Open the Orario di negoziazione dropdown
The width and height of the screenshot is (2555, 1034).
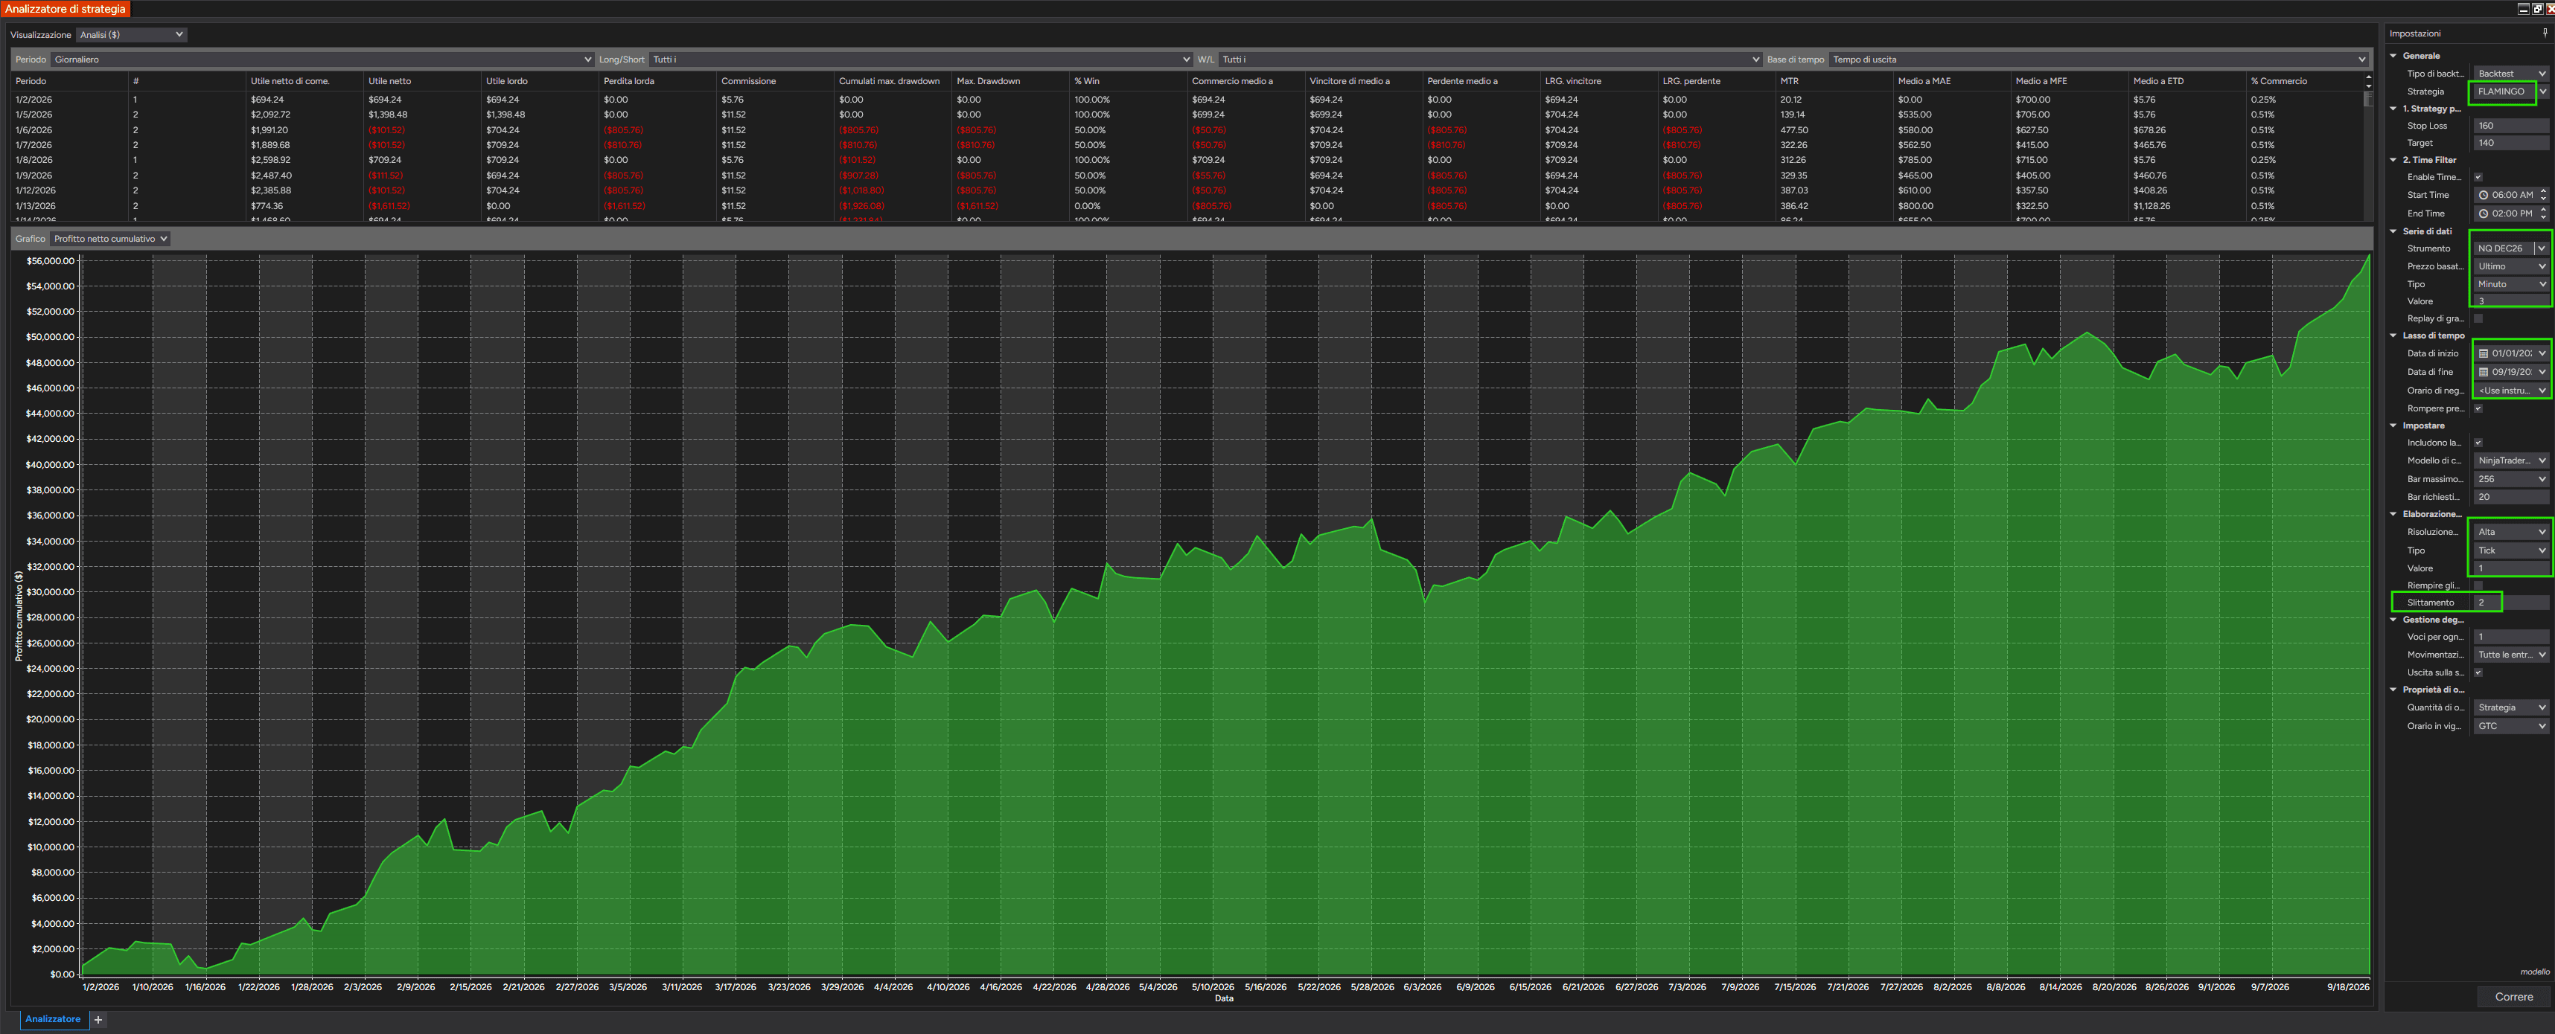[x=2510, y=391]
